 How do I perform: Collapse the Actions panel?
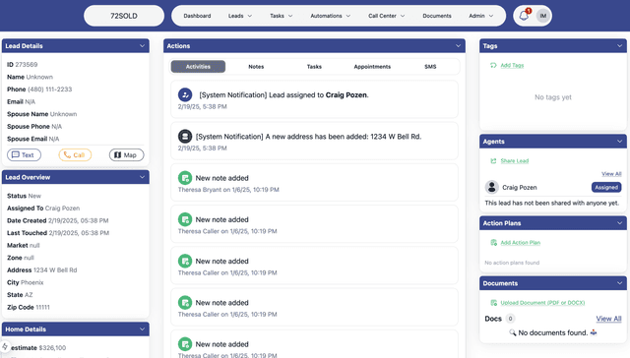pyautogui.click(x=458, y=46)
